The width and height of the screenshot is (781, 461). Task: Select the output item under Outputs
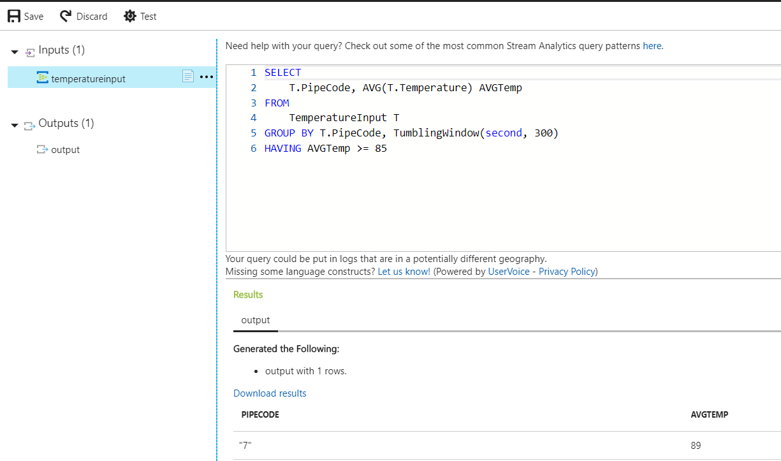click(65, 150)
